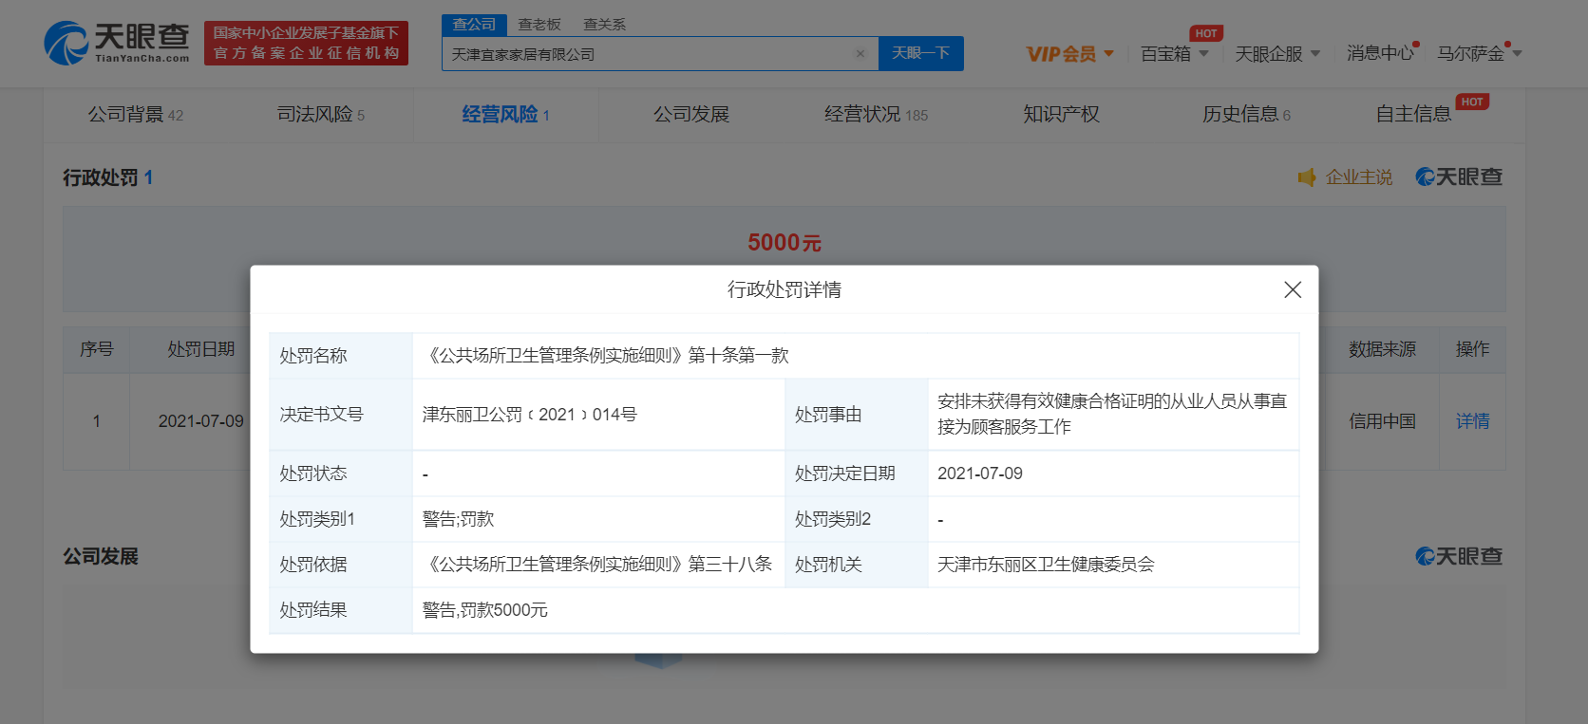Click the 处罚类别2 label cell
This screenshot has height=724, width=1588.
pos(857,519)
